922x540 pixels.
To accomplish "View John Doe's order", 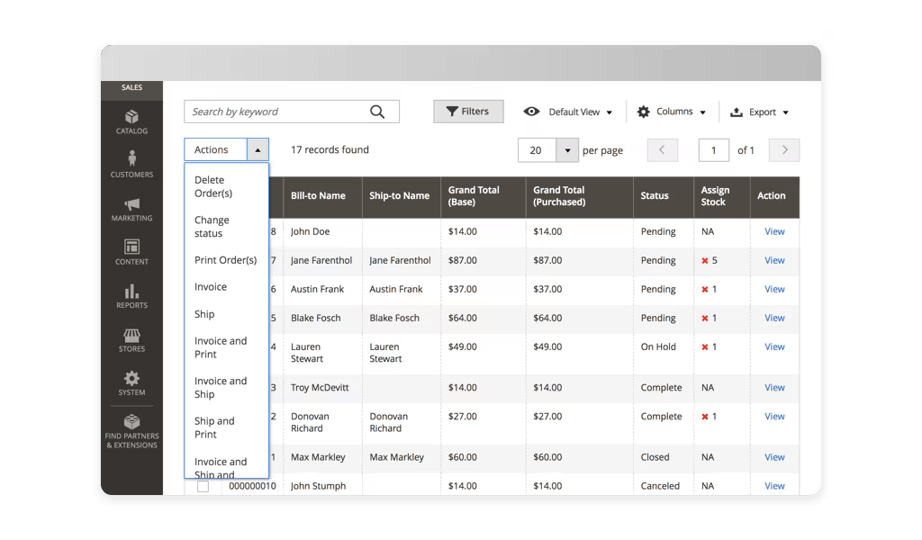I will point(774,231).
